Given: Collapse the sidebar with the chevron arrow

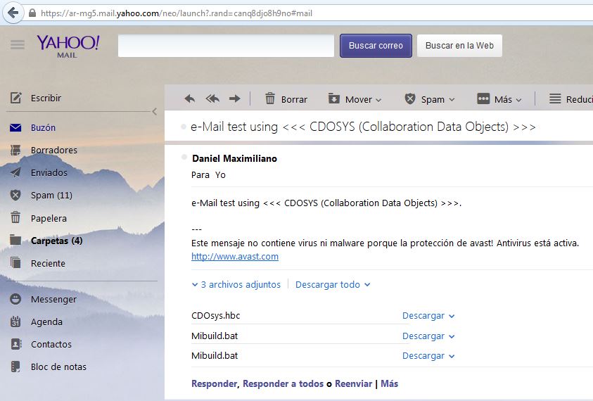Looking at the screenshot, I should click(x=155, y=111).
